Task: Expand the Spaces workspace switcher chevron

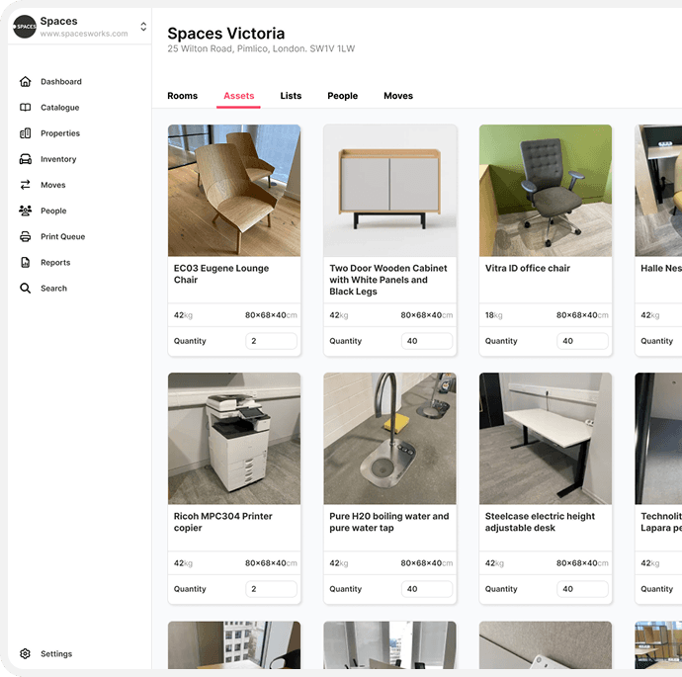Action: [x=143, y=27]
